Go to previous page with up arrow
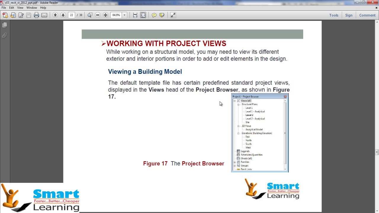Screen dimensions: 379x213 pos(55,15)
